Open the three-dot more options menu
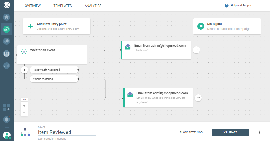The height and width of the screenshot is (141, 270). coord(259,132)
